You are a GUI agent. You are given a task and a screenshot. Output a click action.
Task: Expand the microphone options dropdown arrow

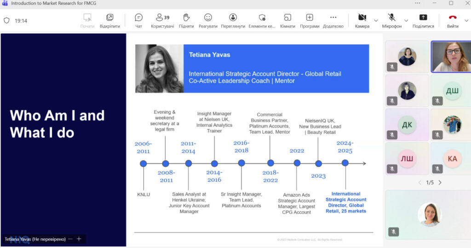click(406, 20)
